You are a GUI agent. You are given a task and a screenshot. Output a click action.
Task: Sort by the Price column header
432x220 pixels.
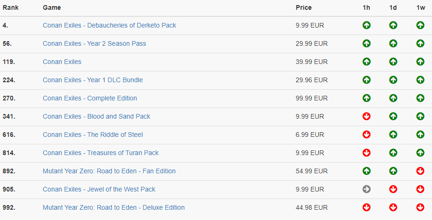(x=303, y=7)
